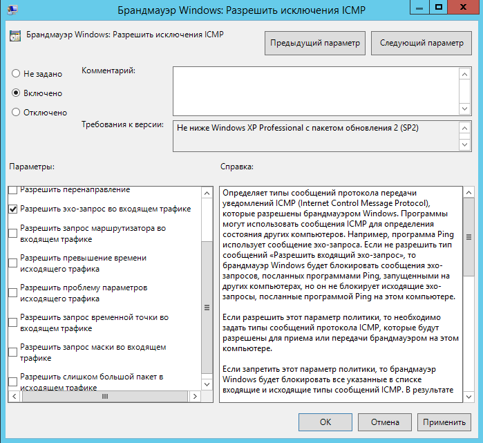This screenshot has height=443, width=483.
Task: Go to 'Следующий параметр'
Action: [x=421, y=43]
